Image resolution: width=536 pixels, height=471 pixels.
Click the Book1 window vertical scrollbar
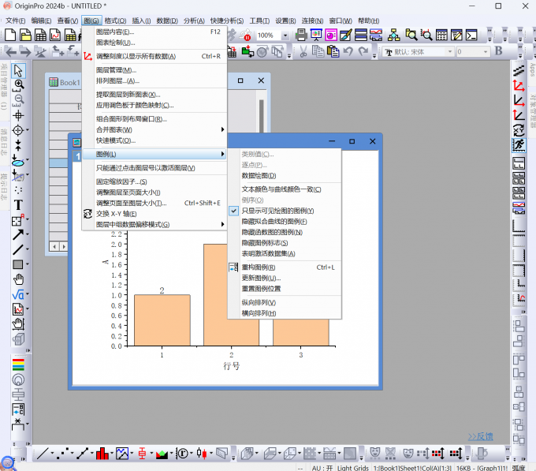(262, 116)
